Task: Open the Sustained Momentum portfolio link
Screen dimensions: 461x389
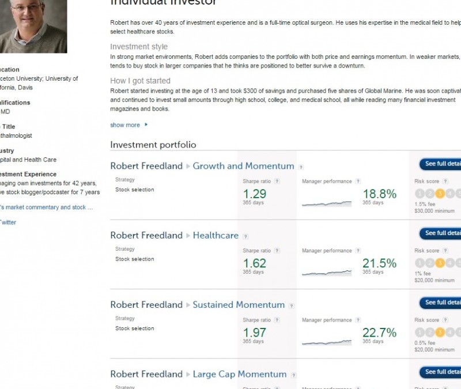Action: [x=239, y=304]
